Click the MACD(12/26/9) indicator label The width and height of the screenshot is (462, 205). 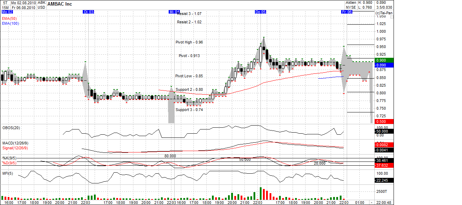click(15, 143)
